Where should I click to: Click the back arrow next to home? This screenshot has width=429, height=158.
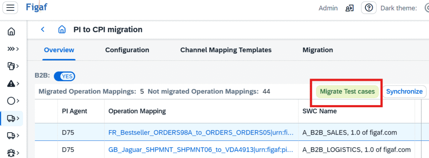[x=42, y=30]
